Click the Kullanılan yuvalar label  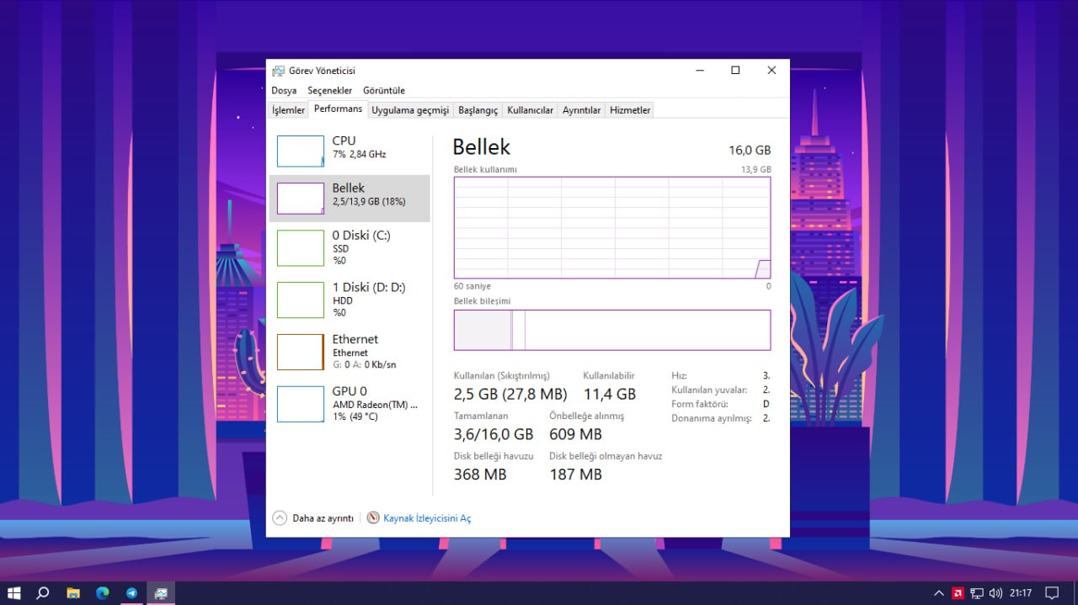[709, 390]
